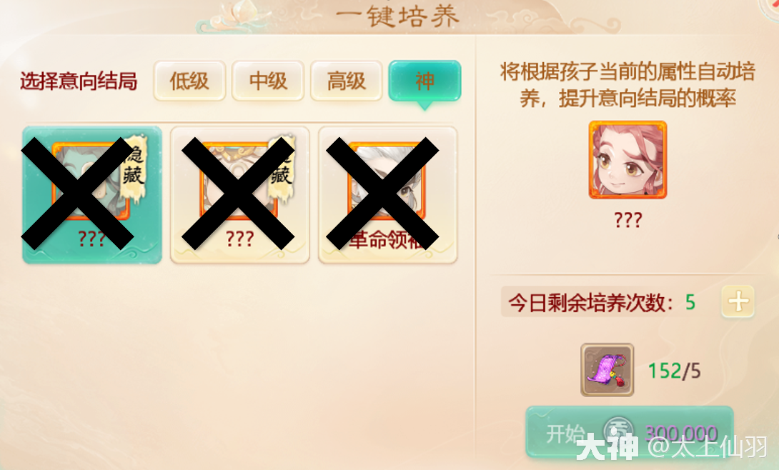Click the ??? label under child portrait
779x470 pixels.
pyautogui.click(x=628, y=219)
